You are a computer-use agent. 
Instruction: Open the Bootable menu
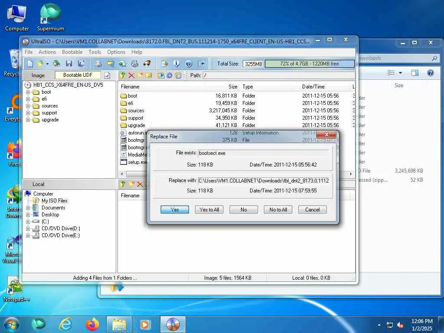(x=72, y=52)
